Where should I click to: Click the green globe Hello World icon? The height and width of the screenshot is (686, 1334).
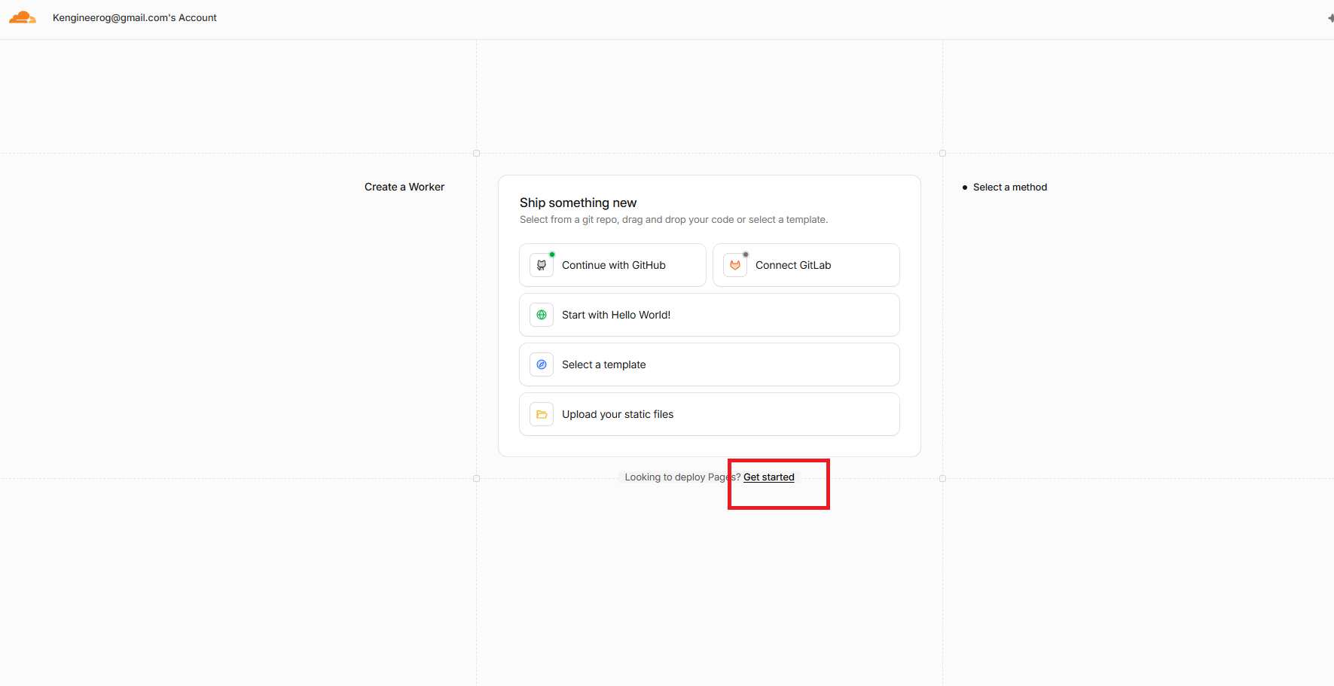[x=542, y=315]
